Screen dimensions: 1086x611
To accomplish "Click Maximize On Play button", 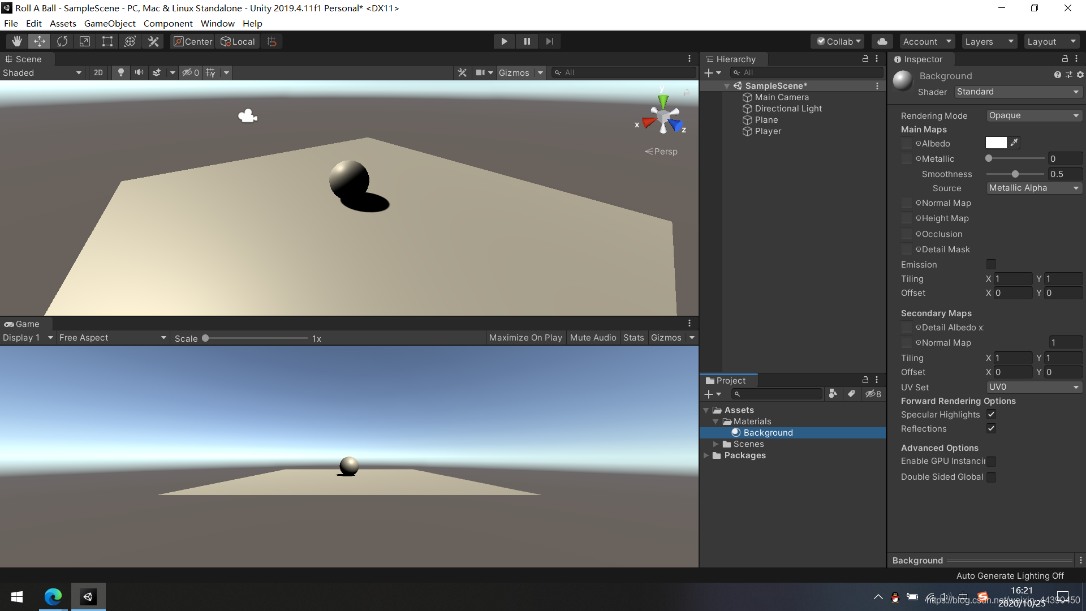I will point(525,337).
